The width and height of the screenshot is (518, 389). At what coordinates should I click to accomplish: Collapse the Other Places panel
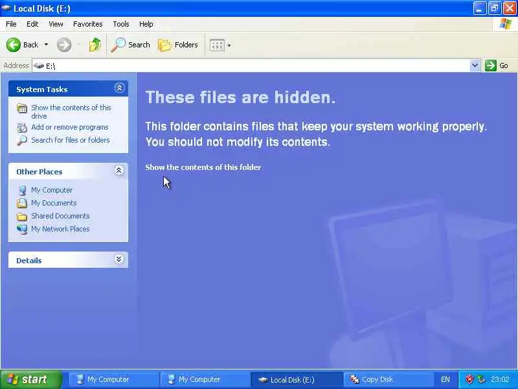tap(119, 171)
